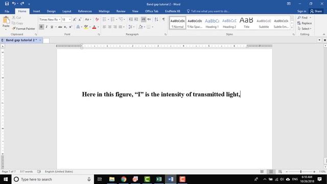Click the 517 words count in status bar
The image size is (327, 184).
[x=27, y=172]
